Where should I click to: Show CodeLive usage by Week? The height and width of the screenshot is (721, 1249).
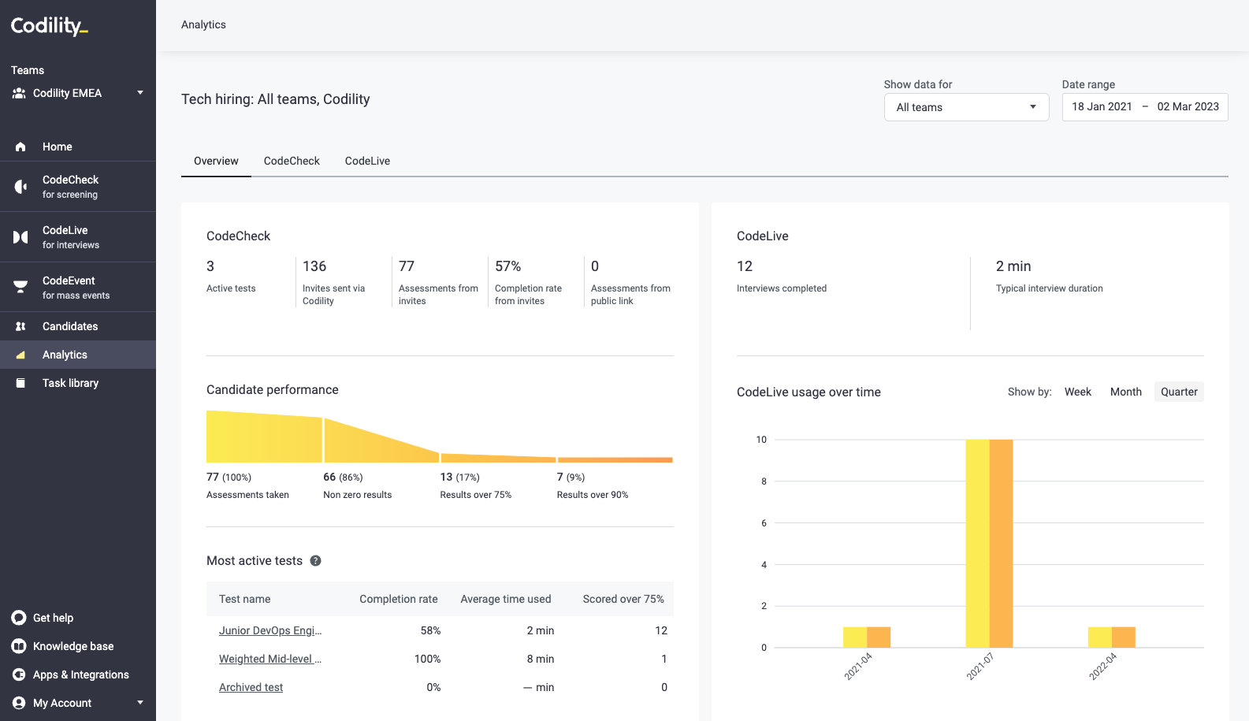[1077, 392]
